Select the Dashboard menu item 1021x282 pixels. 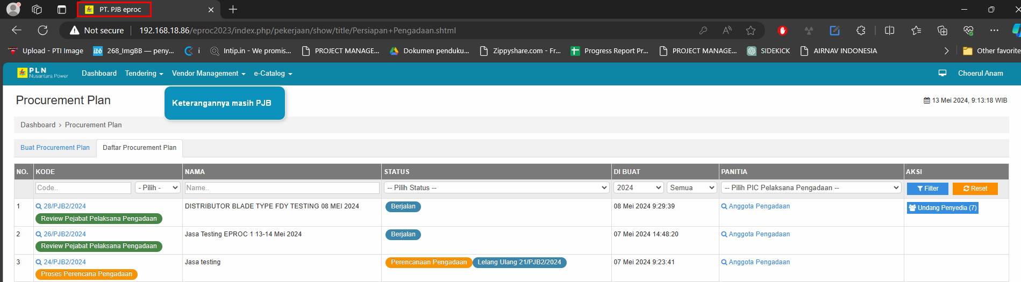[99, 74]
